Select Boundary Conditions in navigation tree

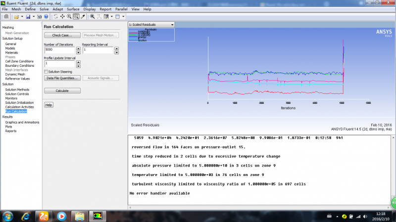20,66
